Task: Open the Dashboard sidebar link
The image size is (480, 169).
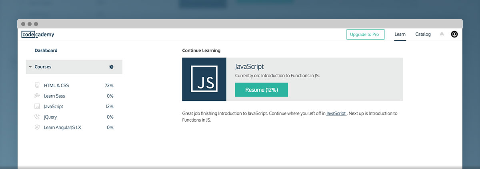Action: point(46,51)
